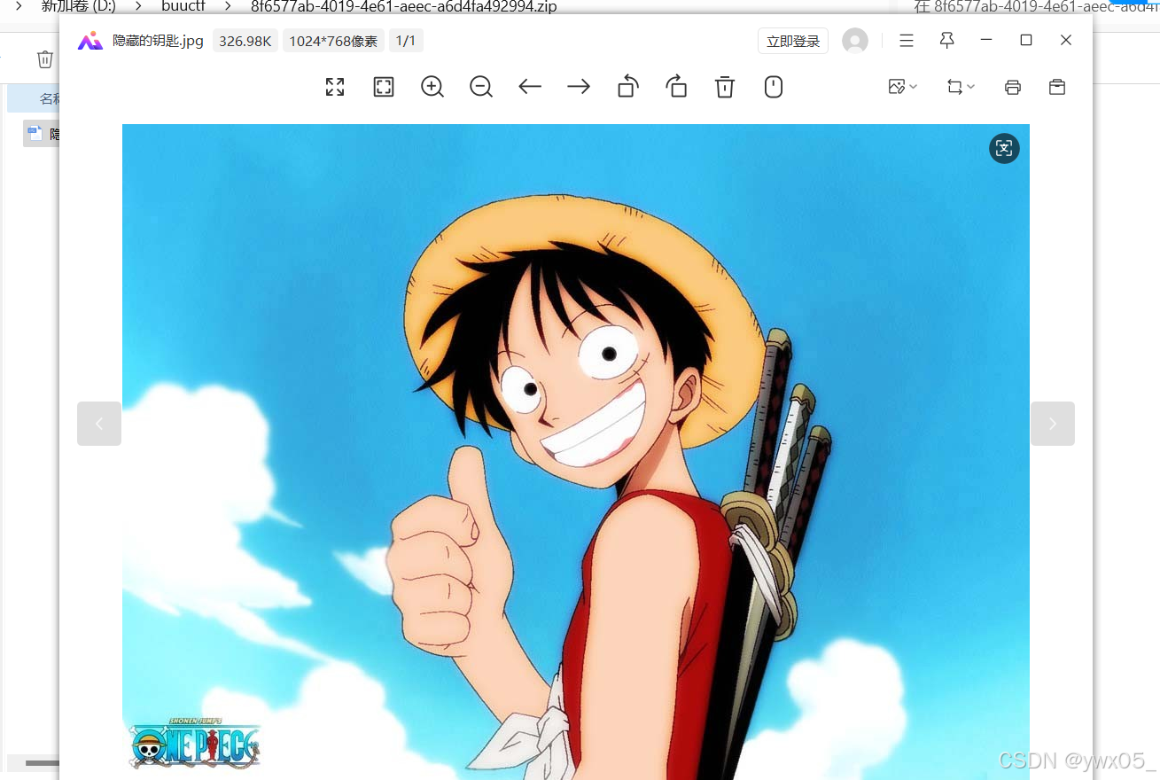This screenshot has height=780, width=1160.
Task: Click the 立即登录 login button
Action: (x=793, y=41)
